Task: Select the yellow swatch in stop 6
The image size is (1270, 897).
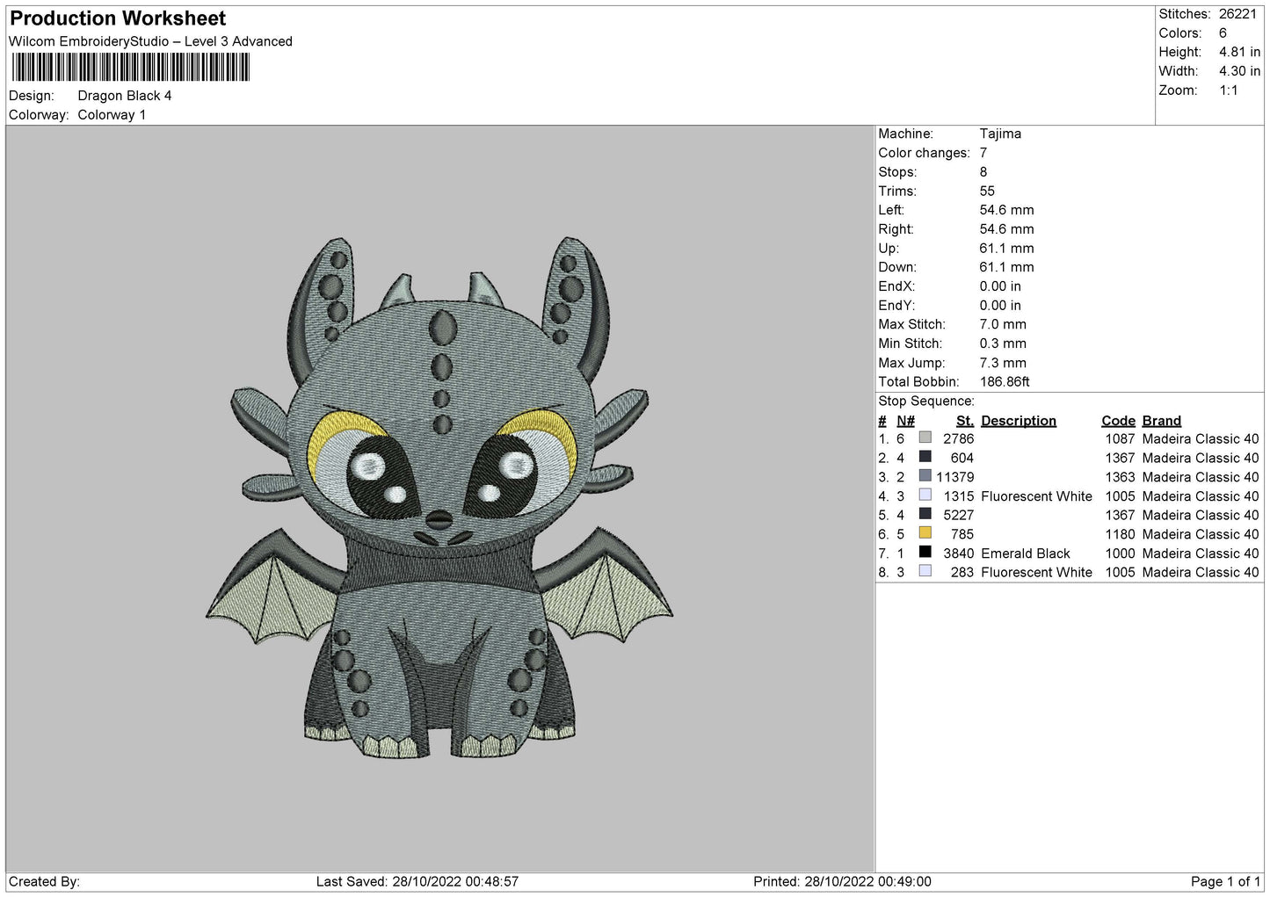Action: tap(925, 533)
